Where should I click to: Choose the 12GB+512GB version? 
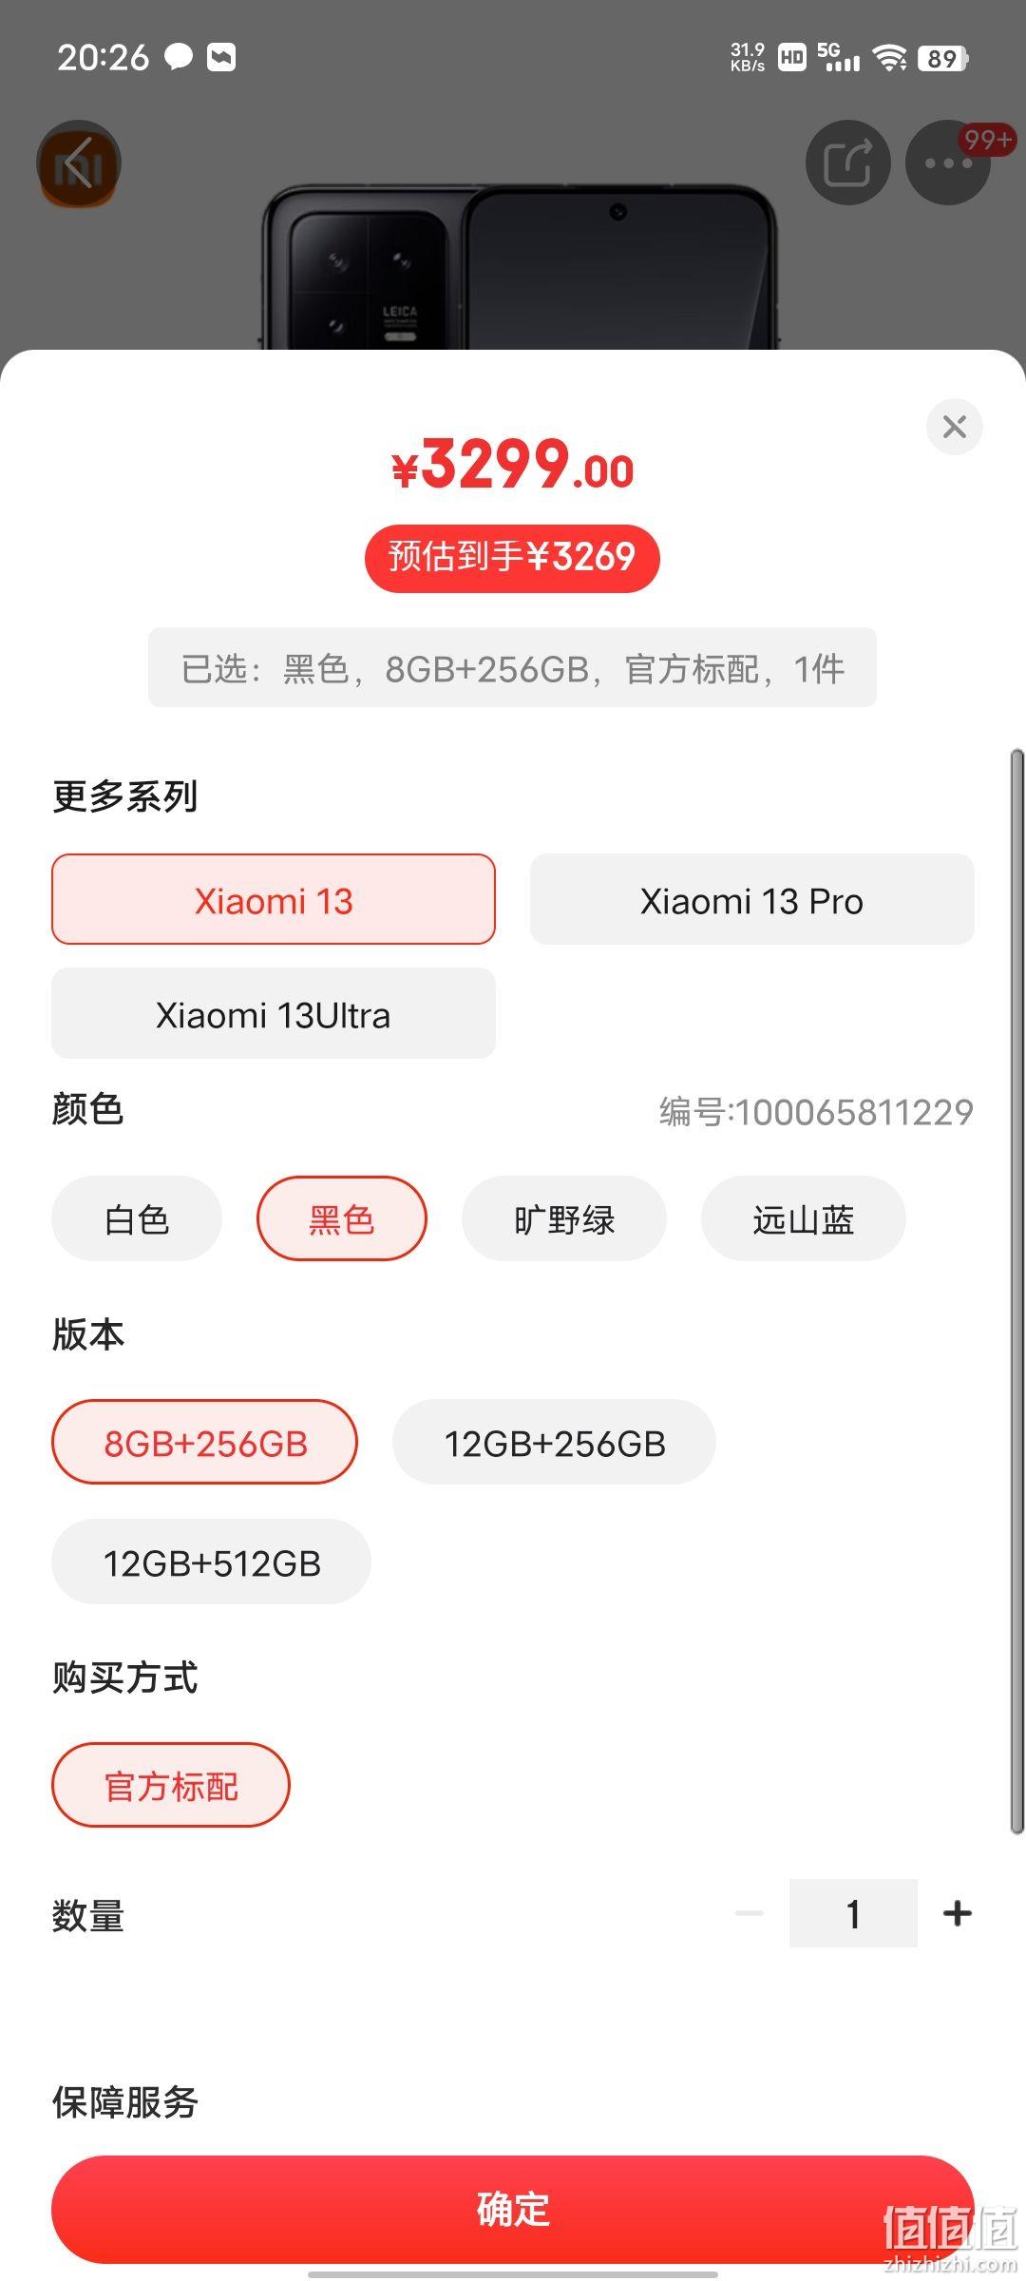pyautogui.click(x=211, y=1562)
